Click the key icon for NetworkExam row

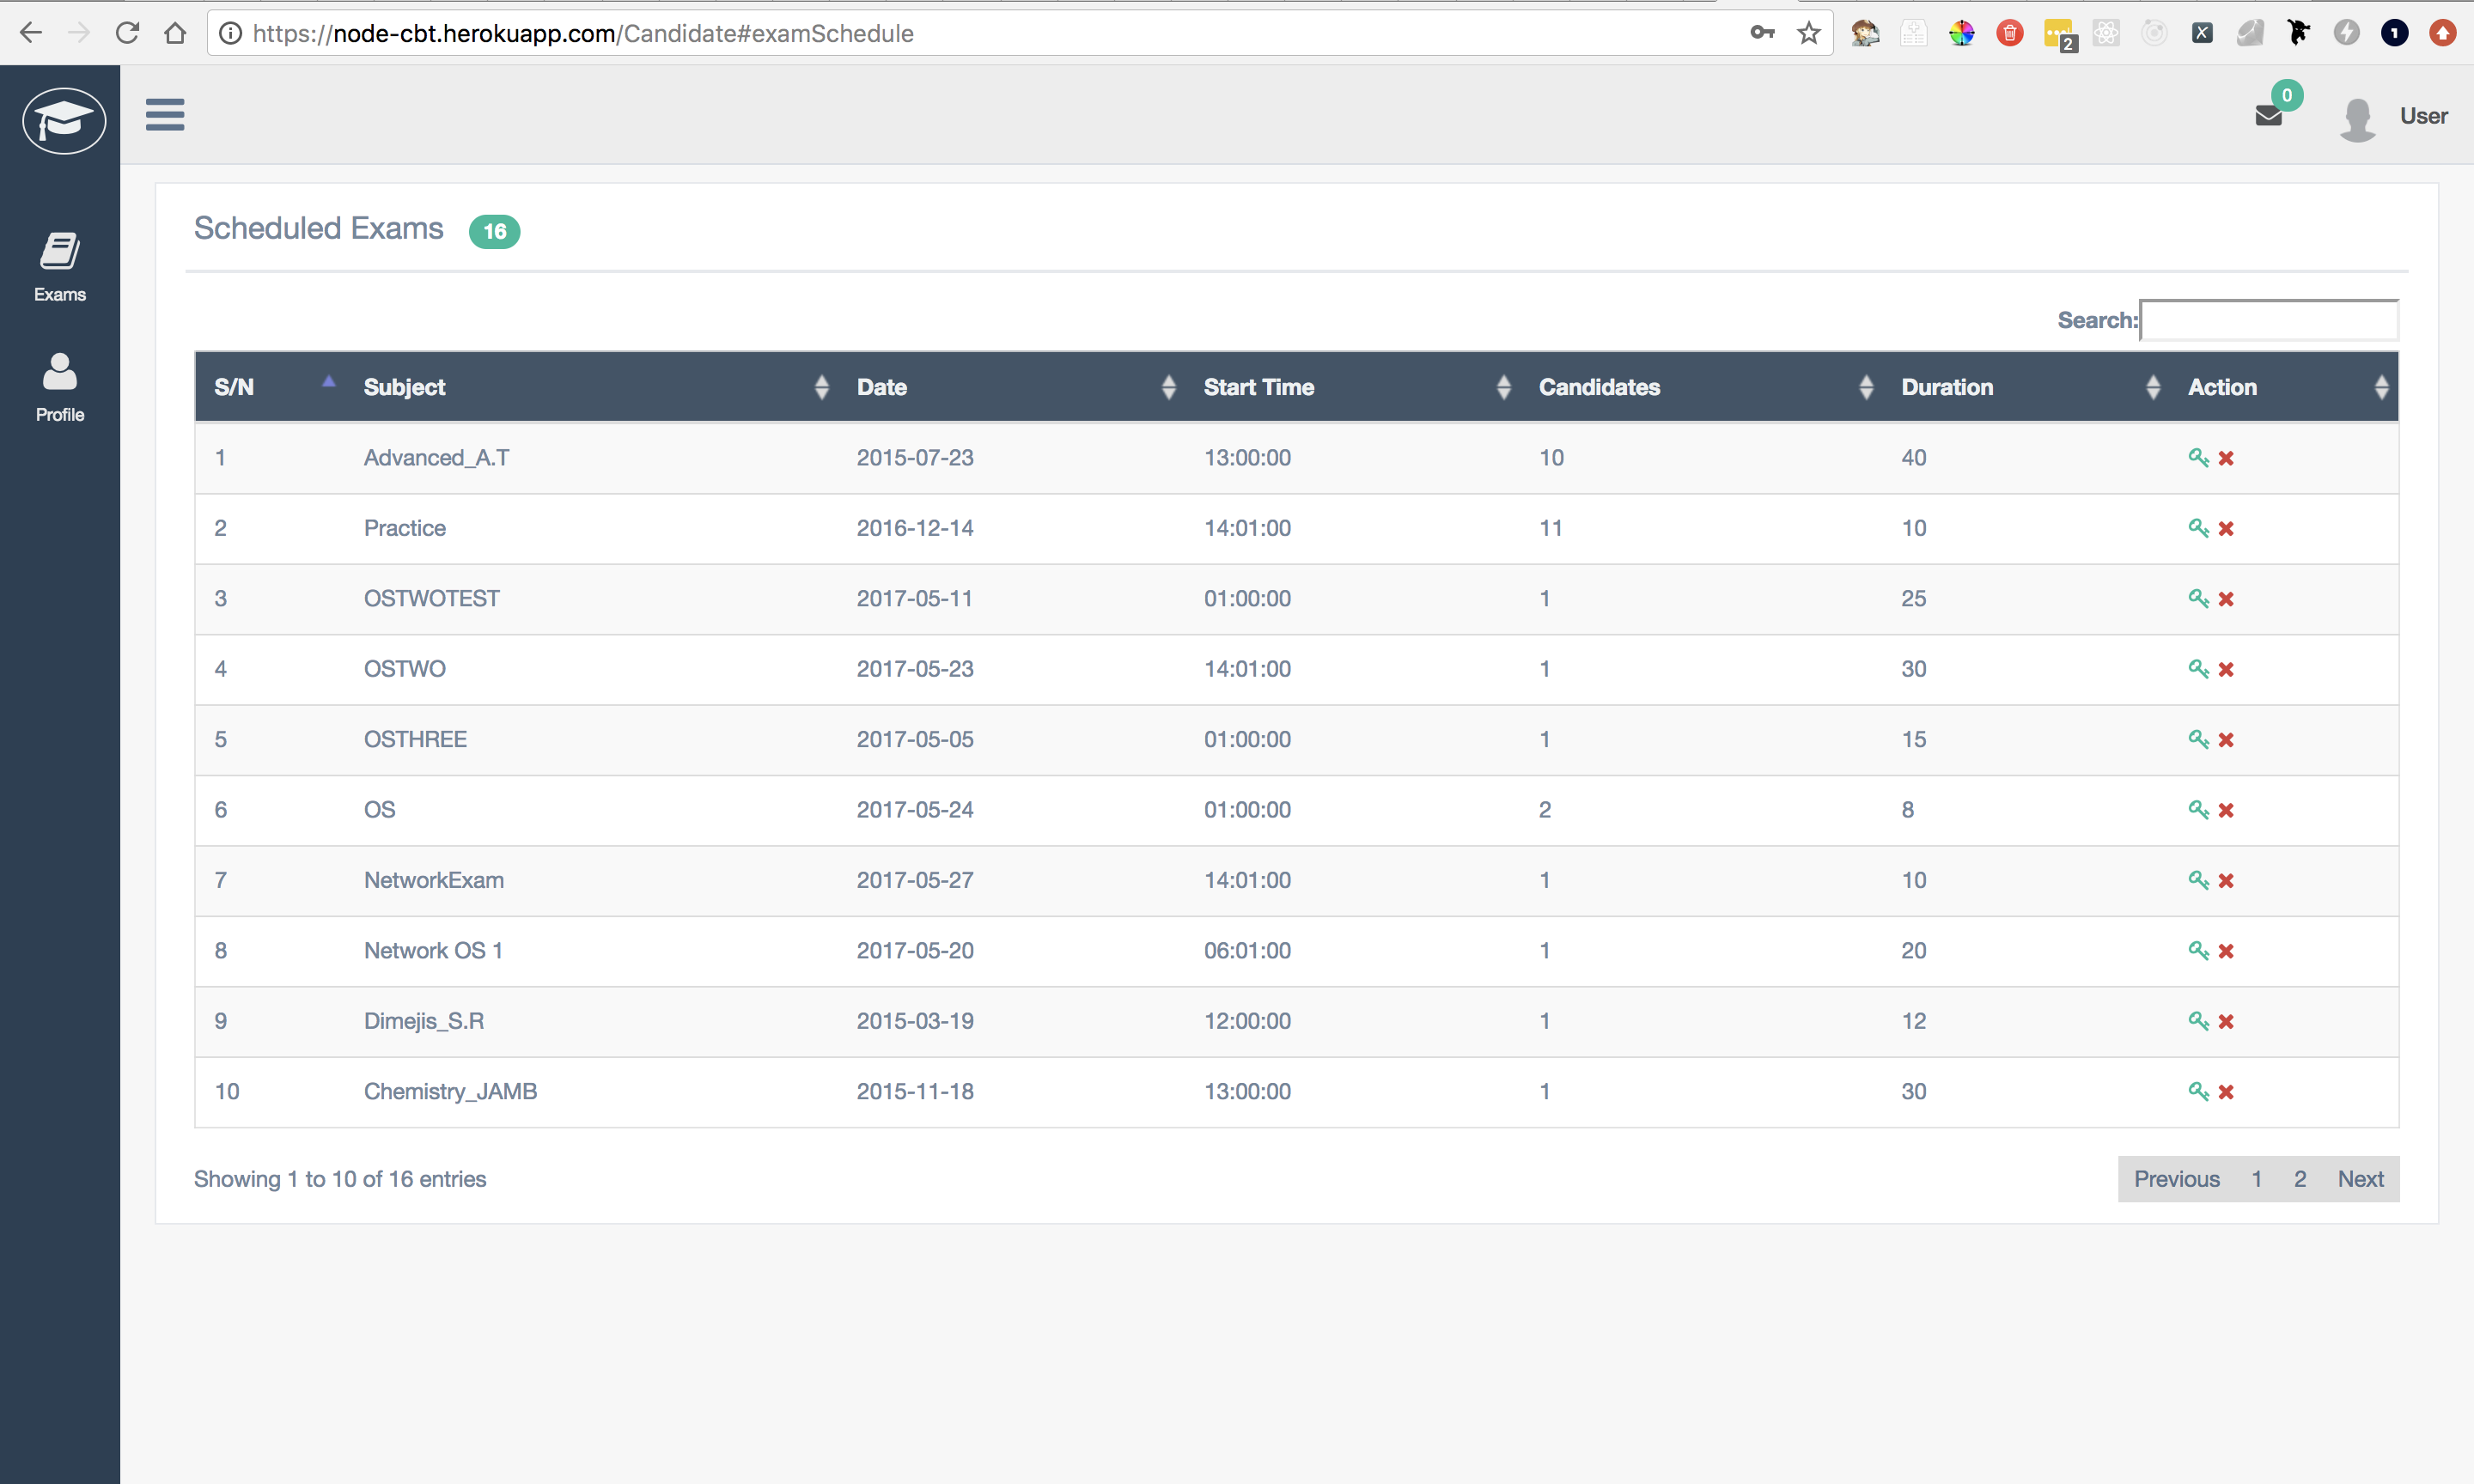[x=2197, y=880]
